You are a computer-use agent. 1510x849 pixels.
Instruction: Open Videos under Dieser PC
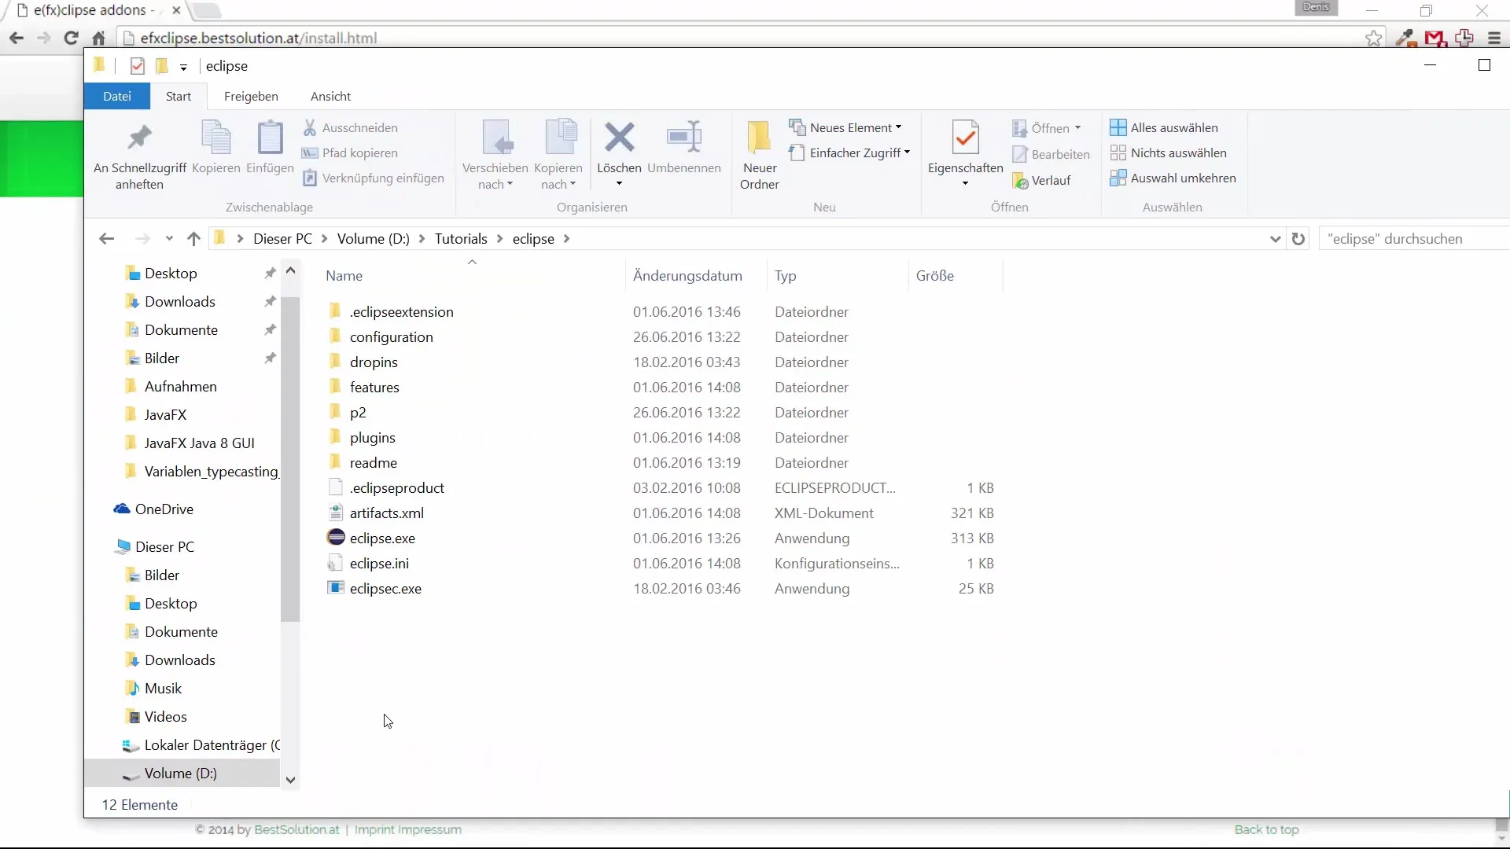165,716
